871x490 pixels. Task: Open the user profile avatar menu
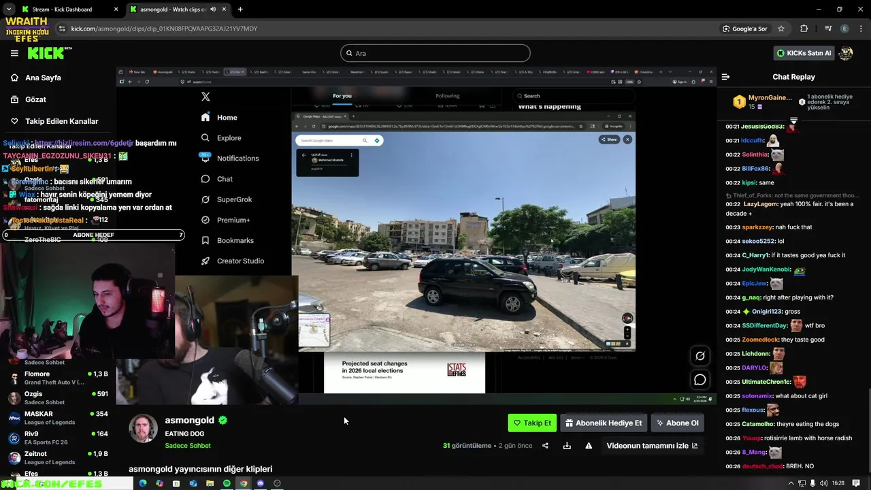point(846,53)
